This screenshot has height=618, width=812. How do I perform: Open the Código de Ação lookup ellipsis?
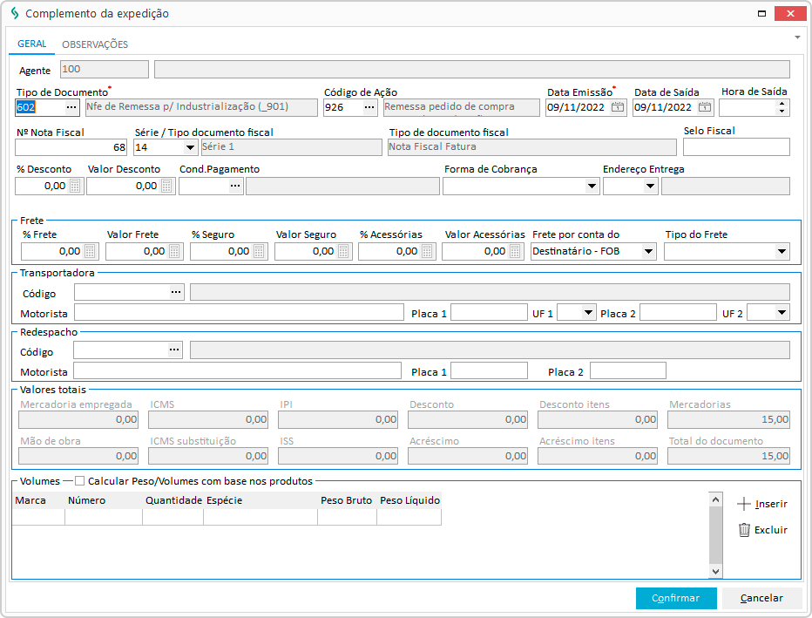point(369,107)
